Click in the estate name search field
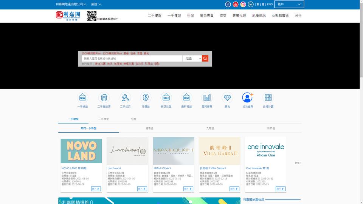The width and height of the screenshot is (363, 204). coord(132,59)
